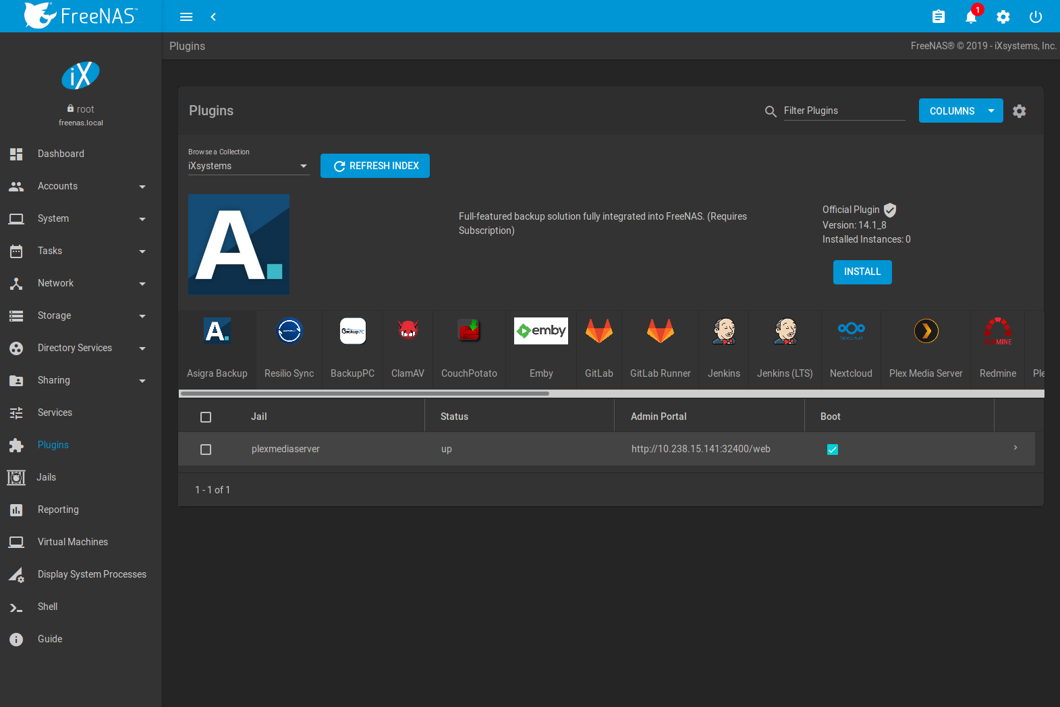Click the search magnifier icon
1060x707 pixels.
click(771, 111)
